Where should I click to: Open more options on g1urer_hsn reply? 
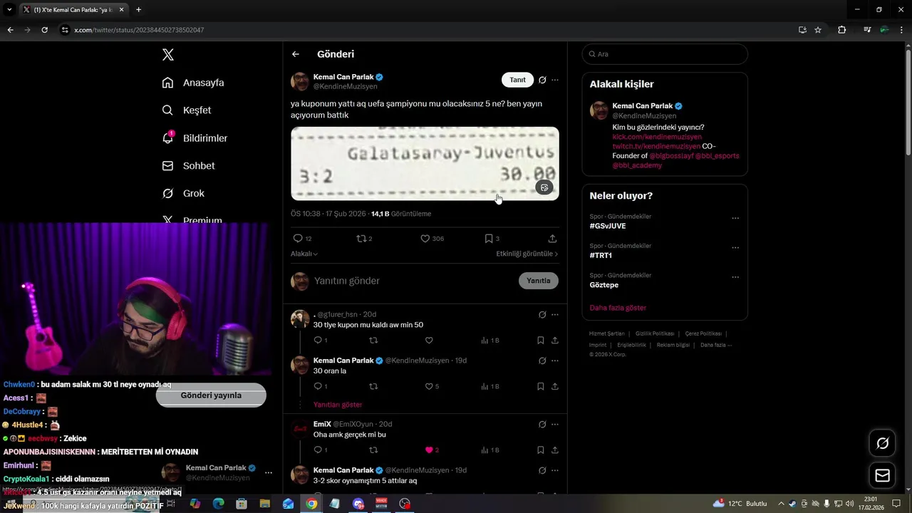555,314
